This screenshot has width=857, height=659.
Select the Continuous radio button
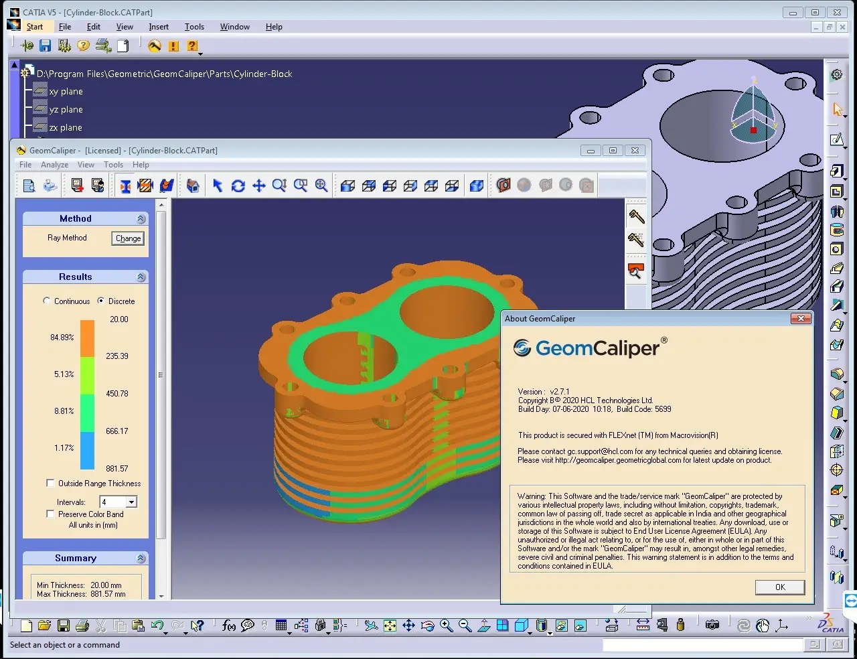tap(46, 301)
